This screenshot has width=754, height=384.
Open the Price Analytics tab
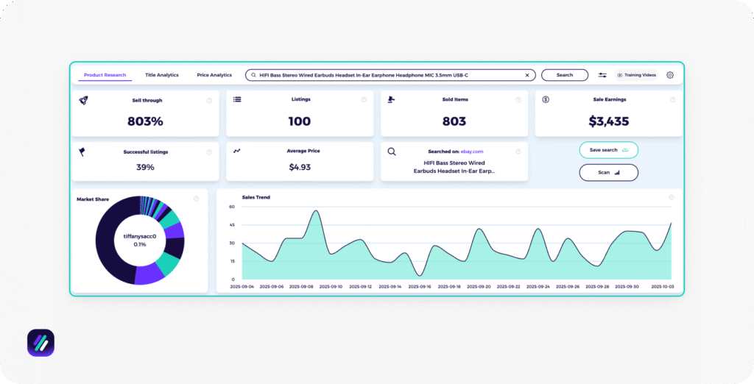pyautogui.click(x=214, y=75)
